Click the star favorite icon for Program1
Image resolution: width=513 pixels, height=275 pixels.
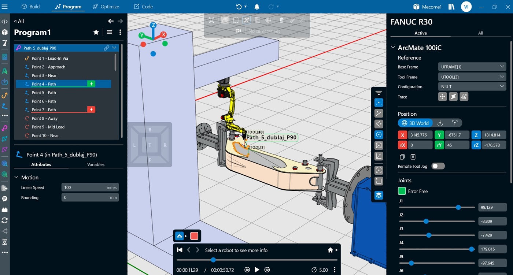(x=96, y=32)
